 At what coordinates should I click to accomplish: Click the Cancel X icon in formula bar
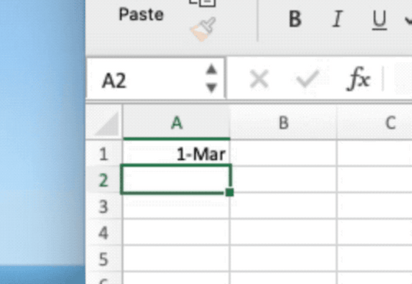pyautogui.click(x=259, y=79)
